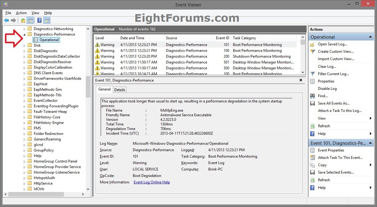Click the Create Custom View icon
This screenshot has width=377, height=207.
pos(312,52)
